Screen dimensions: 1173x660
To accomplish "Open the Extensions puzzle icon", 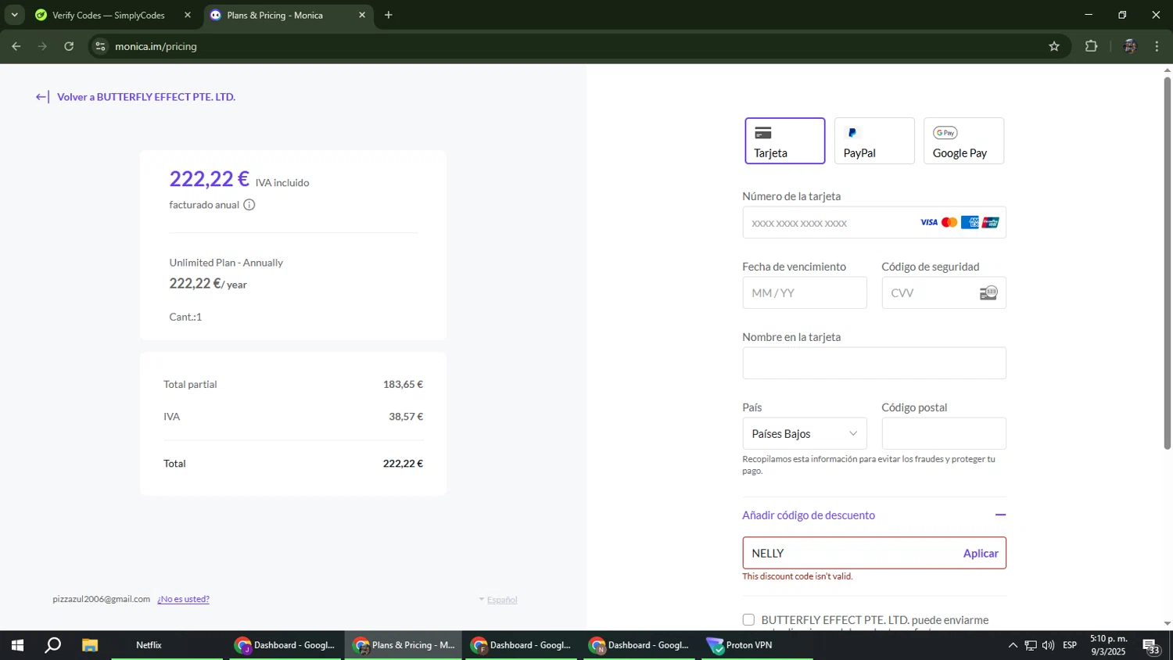I will pos(1092,46).
